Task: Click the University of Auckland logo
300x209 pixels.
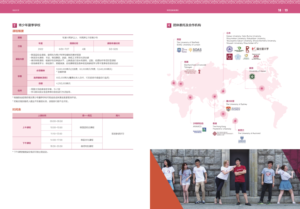Action: [242, 140]
